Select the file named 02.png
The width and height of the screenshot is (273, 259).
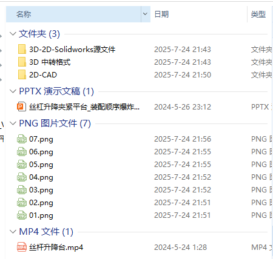point(41,203)
